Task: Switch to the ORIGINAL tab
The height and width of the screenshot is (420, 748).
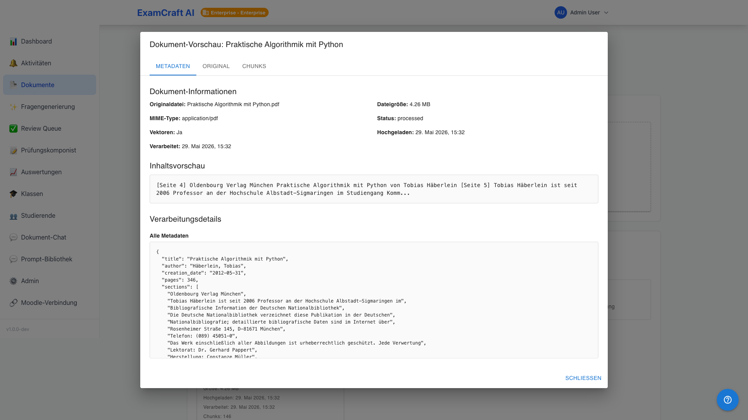Action: coord(216,66)
